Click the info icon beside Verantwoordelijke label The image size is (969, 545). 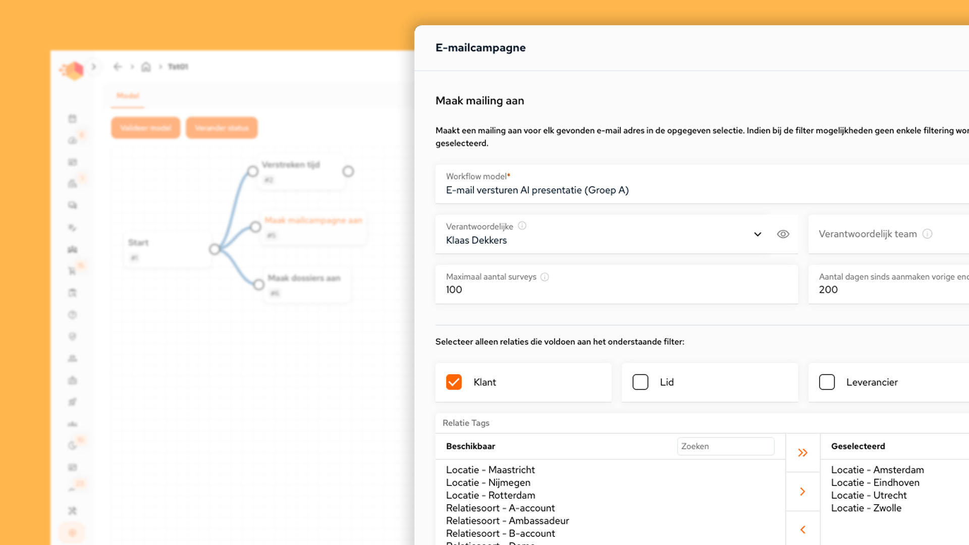[522, 226]
